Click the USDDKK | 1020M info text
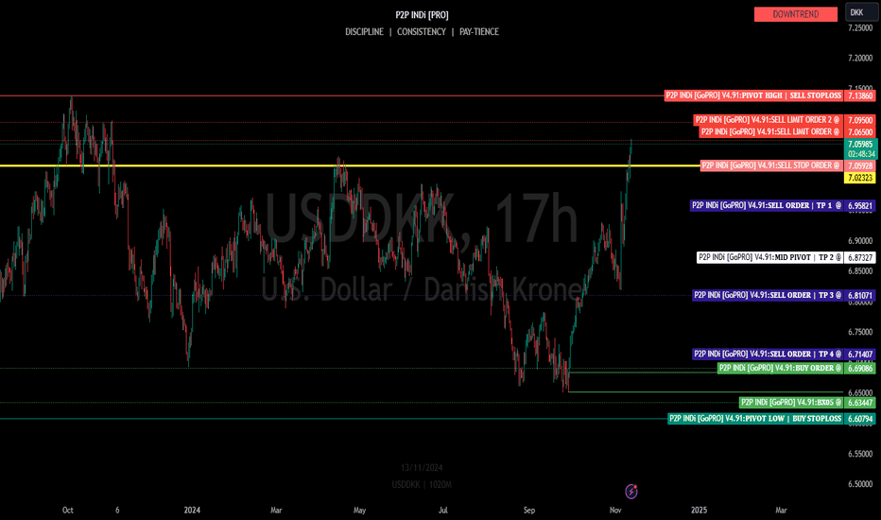This screenshot has width=881, height=520. pyautogui.click(x=422, y=485)
